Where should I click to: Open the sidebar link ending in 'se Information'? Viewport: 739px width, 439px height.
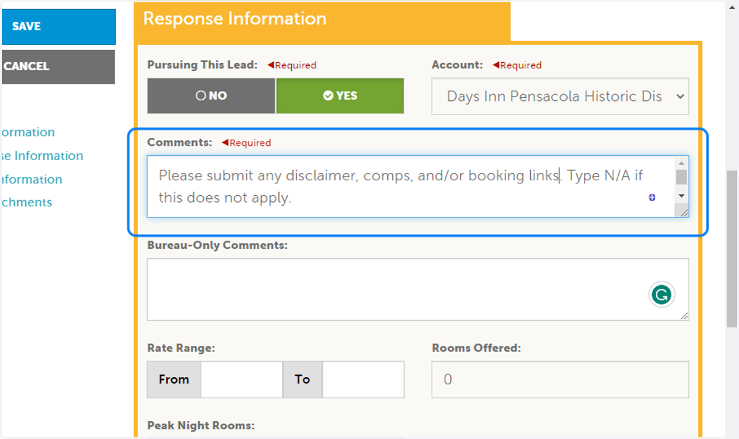pos(42,156)
